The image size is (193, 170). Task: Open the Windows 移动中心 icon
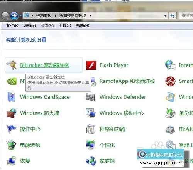pos(91,113)
